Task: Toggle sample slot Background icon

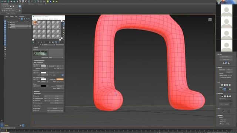Action: click(64, 26)
